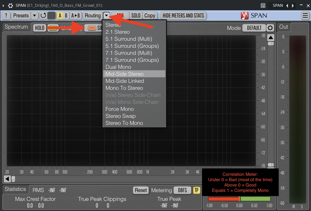
Task: Click the horizontal frequency scrollbar handle
Action: [x=13, y=179]
